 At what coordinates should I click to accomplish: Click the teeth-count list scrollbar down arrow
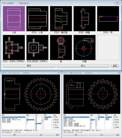[42, 128]
